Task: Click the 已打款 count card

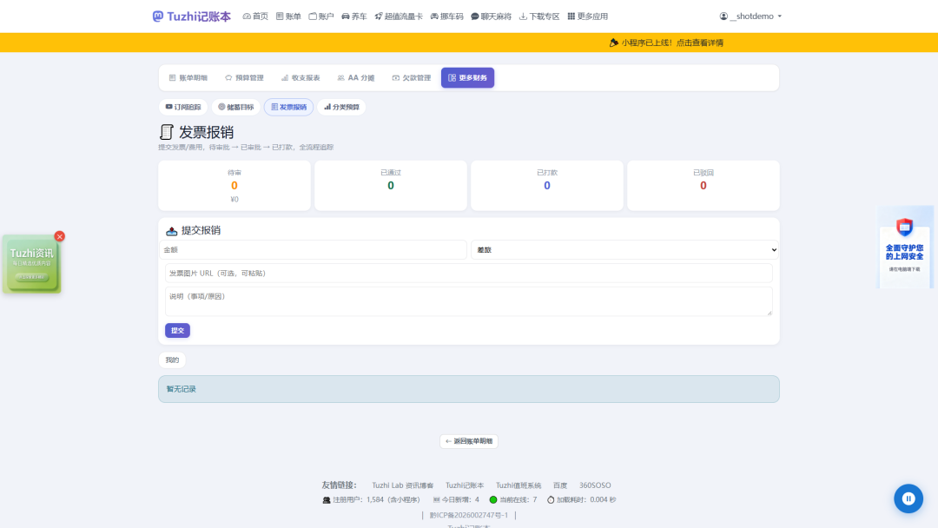Action: 547,185
